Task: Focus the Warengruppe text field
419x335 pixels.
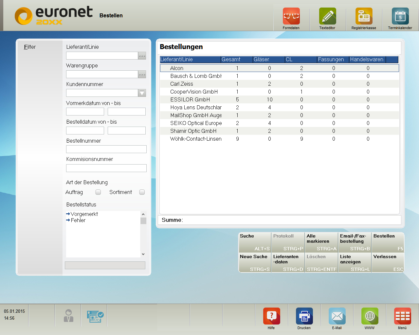Action: coord(102,74)
